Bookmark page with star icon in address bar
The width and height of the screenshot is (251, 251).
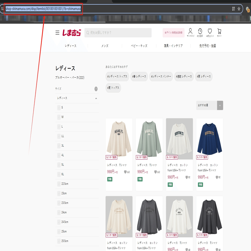click(239, 9)
